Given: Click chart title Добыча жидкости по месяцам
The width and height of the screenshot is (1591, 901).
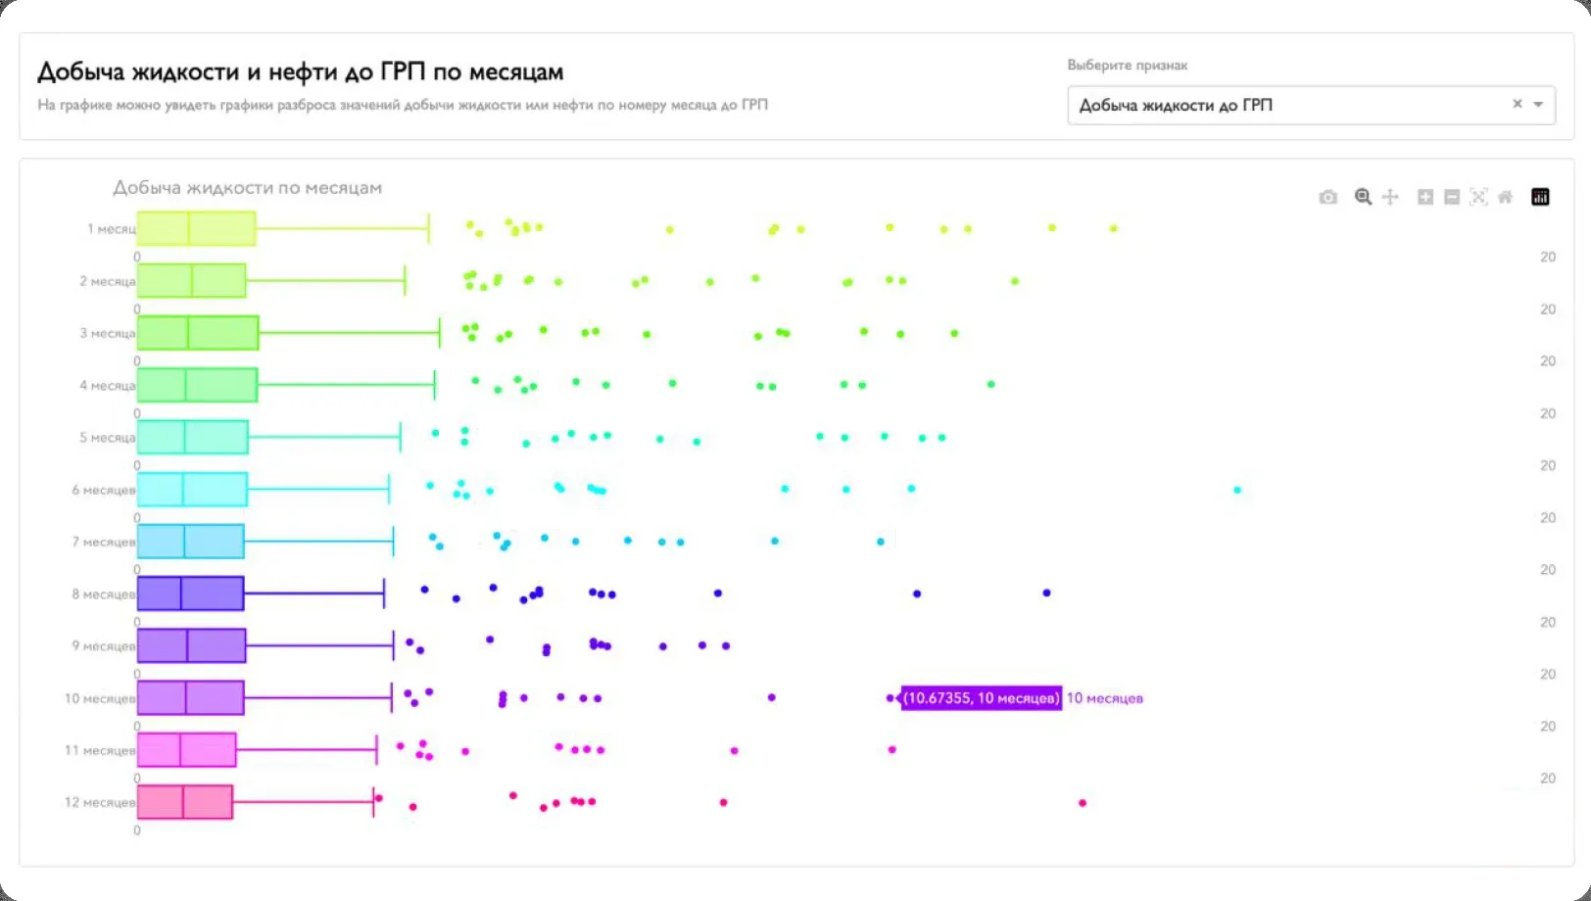Looking at the screenshot, I should [x=247, y=187].
